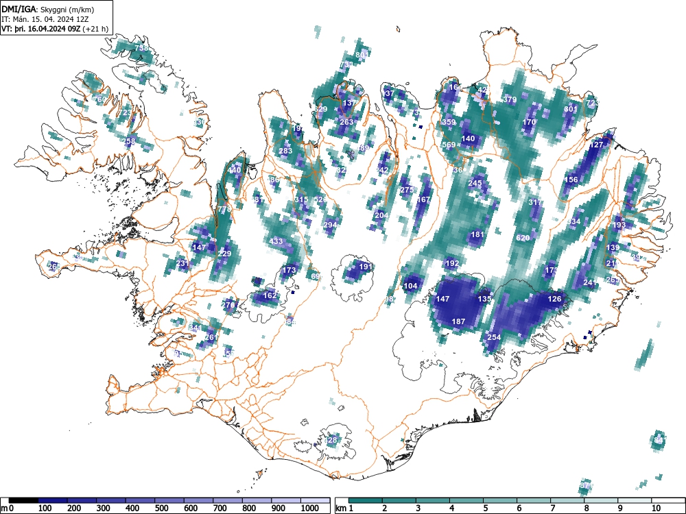Select the value 258 on the map

129,141
